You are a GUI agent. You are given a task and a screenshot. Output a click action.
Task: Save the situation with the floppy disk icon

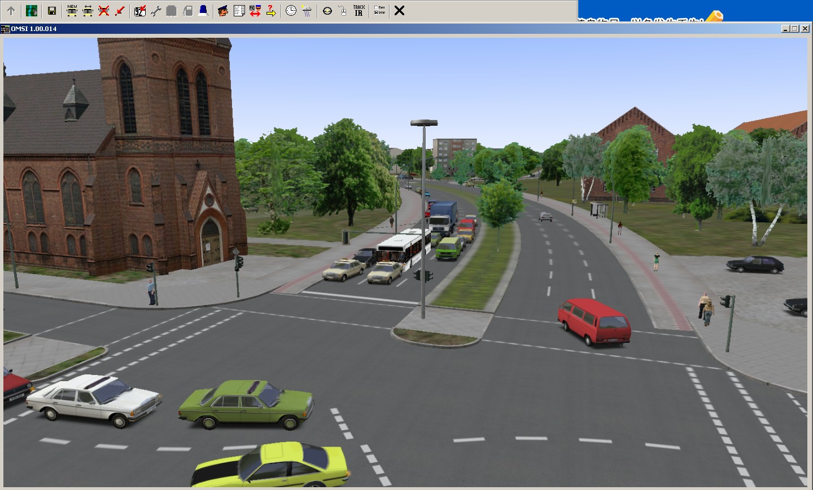[51, 11]
